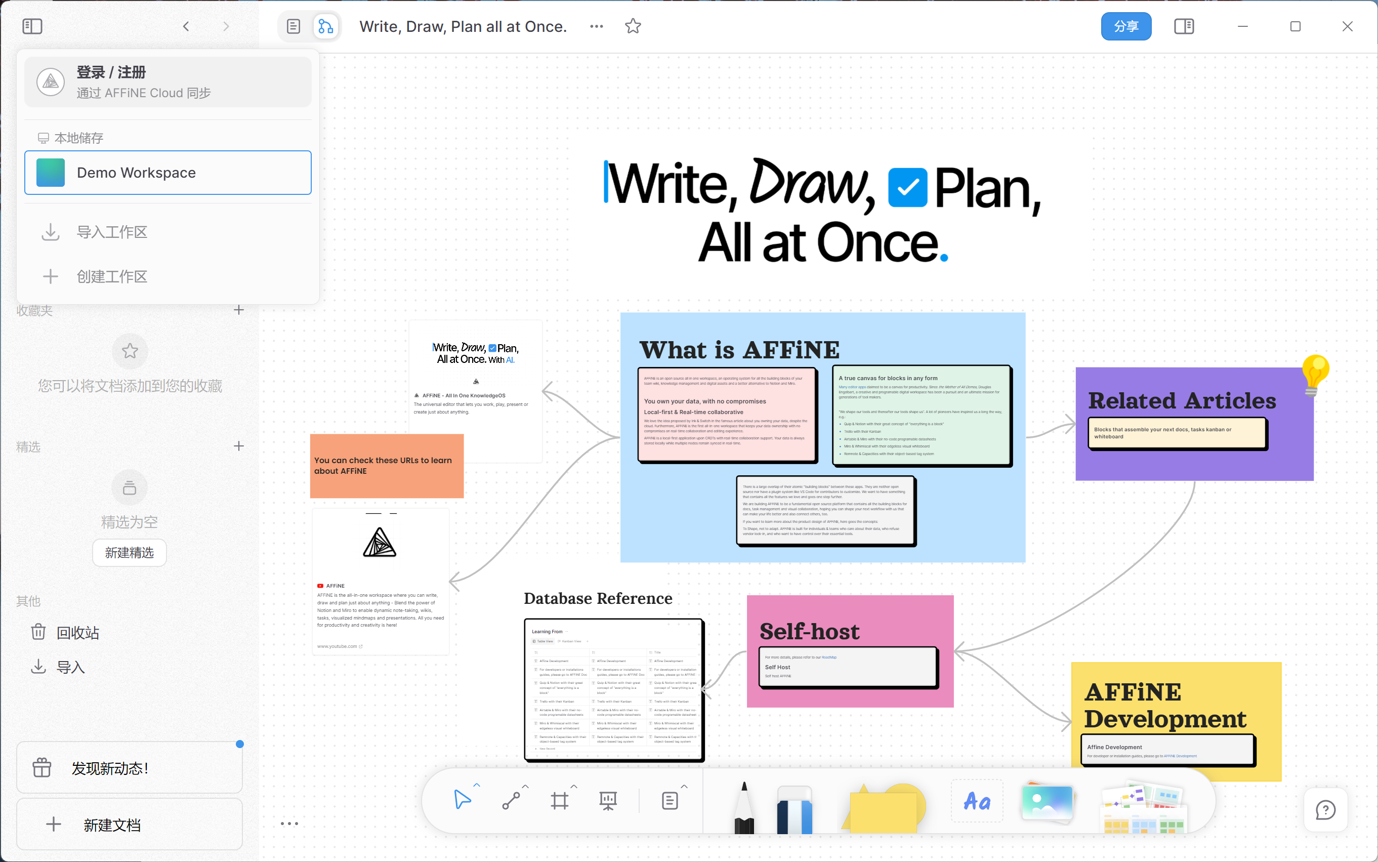
Task: Select the frame tool
Action: (560, 800)
